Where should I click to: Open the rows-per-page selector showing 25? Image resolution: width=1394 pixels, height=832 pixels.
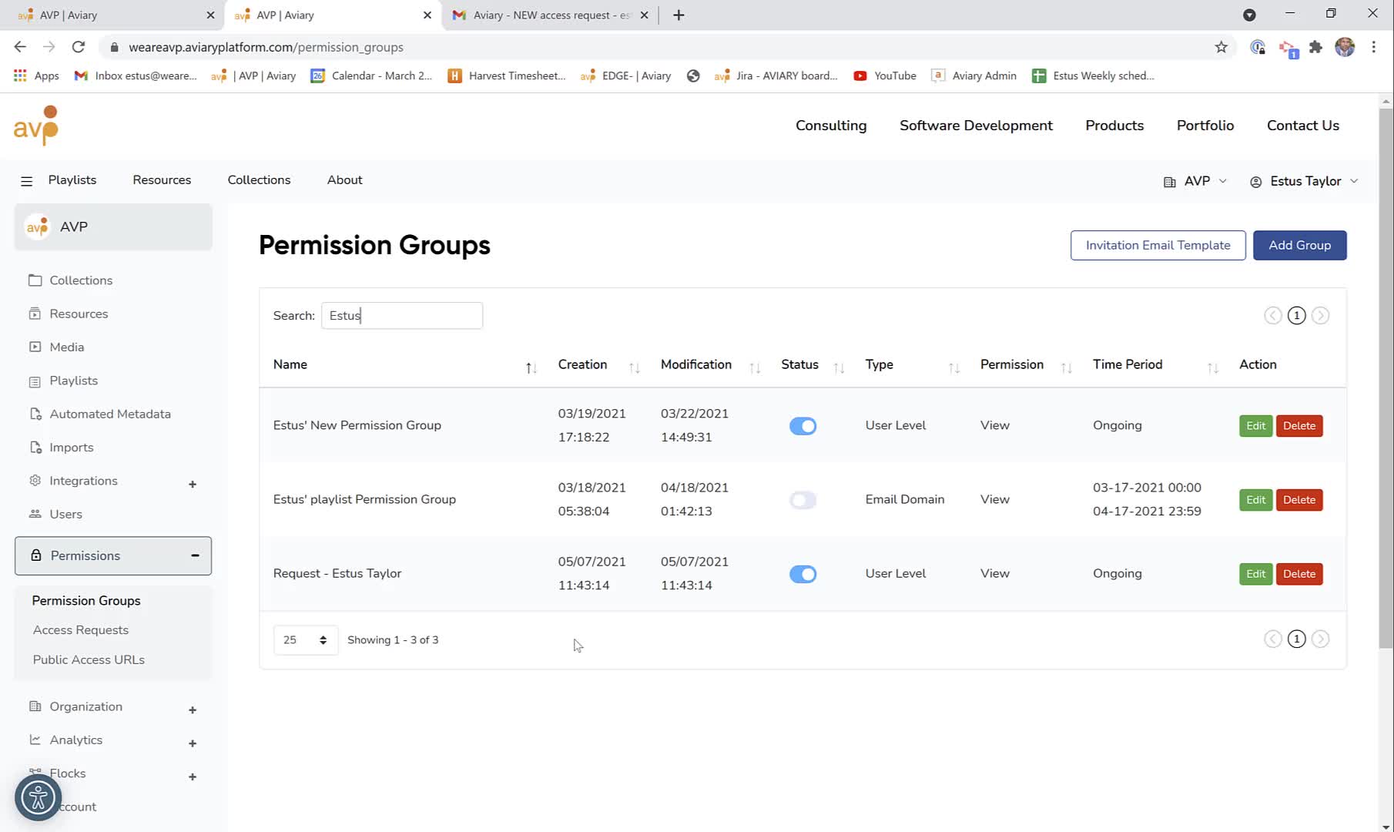[x=305, y=640]
